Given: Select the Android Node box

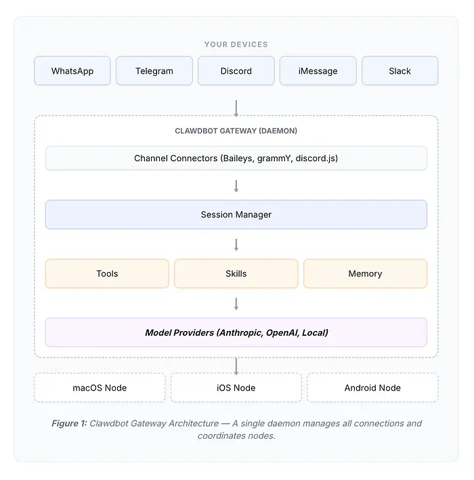Looking at the screenshot, I should [x=372, y=388].
